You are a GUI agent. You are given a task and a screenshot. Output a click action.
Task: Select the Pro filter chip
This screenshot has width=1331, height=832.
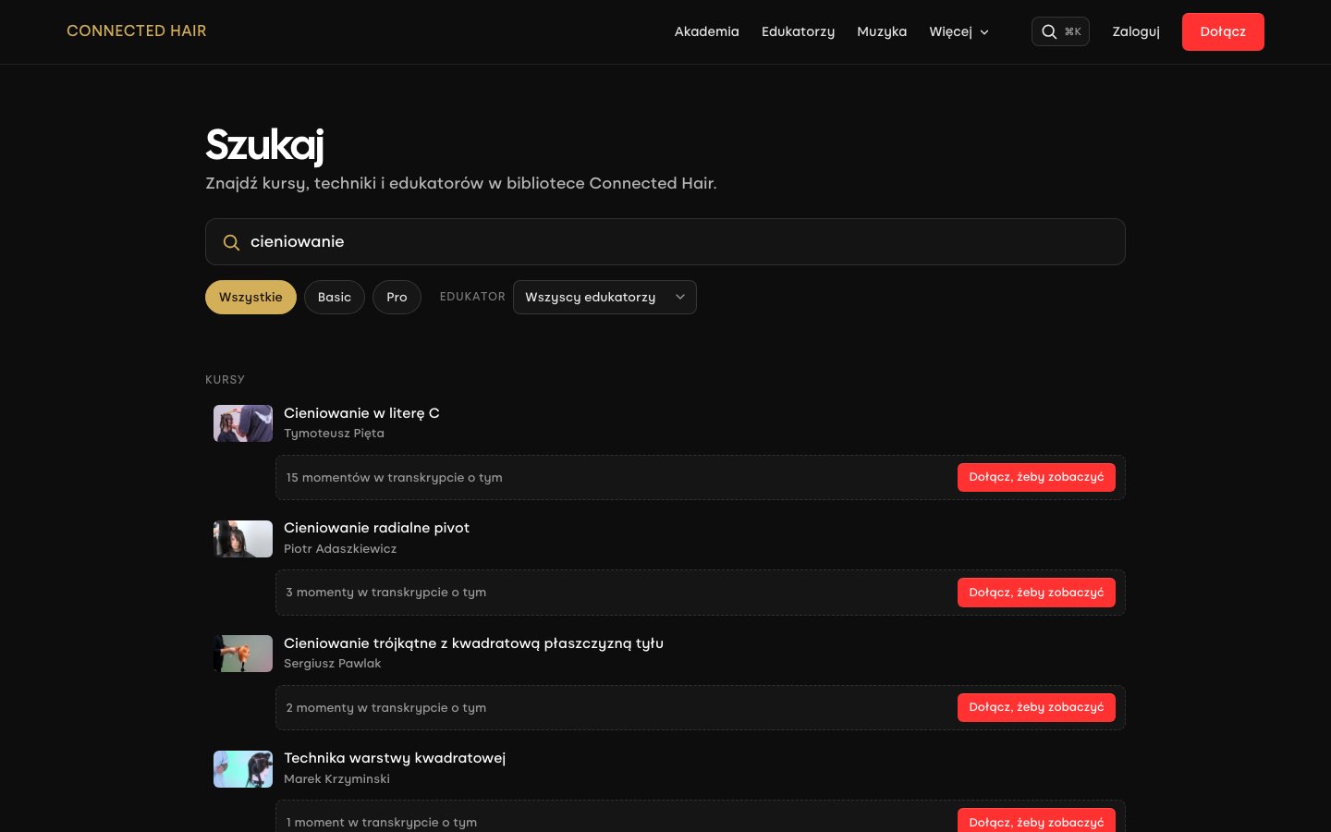[397, 297]
